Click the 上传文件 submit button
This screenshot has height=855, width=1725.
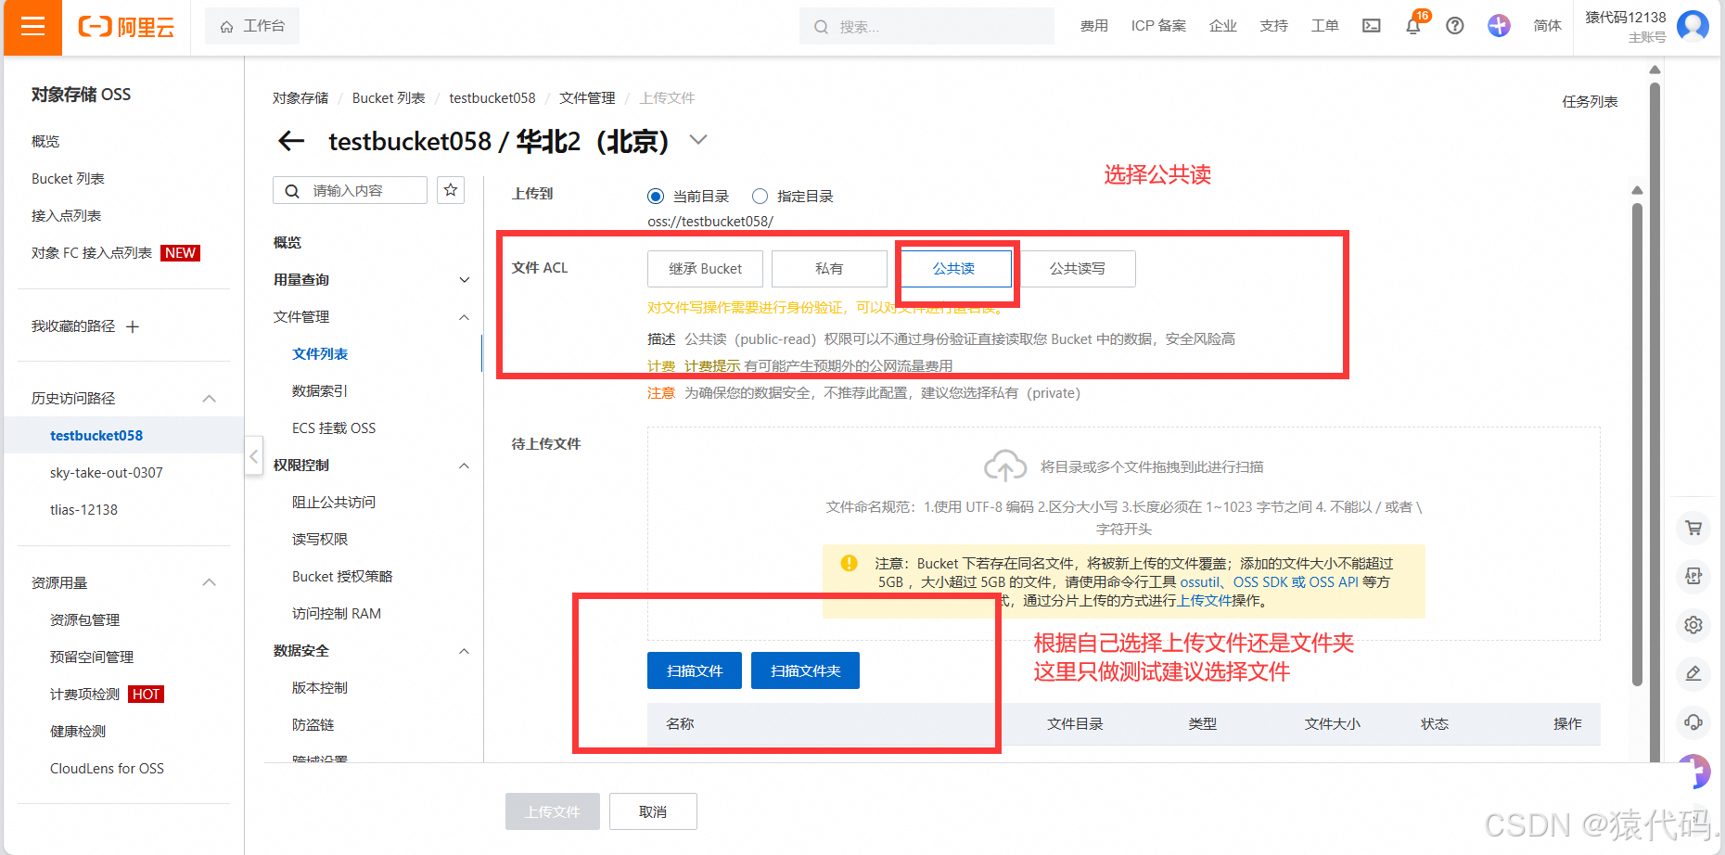coord(553,811)
